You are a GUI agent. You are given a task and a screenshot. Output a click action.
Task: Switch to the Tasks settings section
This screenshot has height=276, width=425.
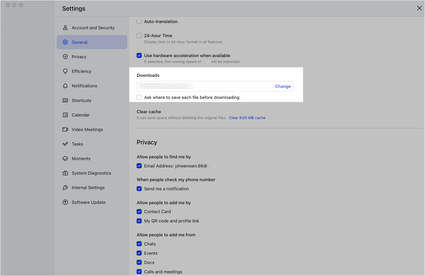point(77,144)
